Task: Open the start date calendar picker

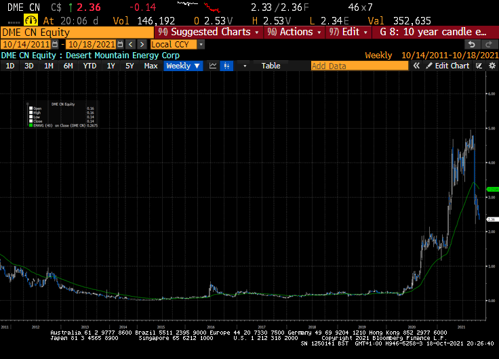Action: point(55,45)
